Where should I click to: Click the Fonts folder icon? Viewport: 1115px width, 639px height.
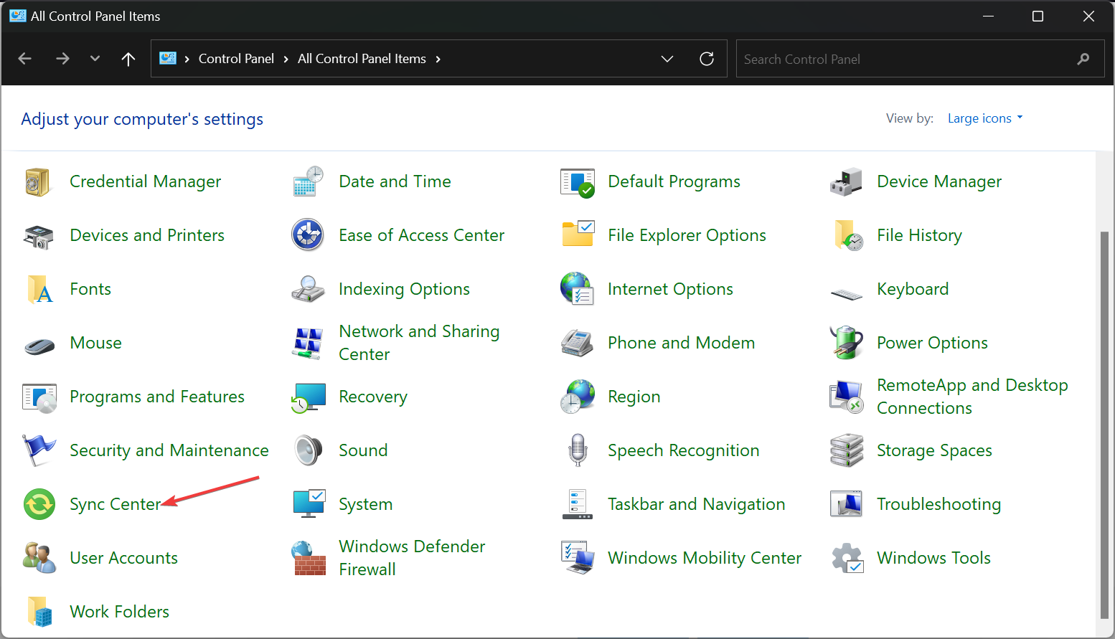(x=39, y=289)
